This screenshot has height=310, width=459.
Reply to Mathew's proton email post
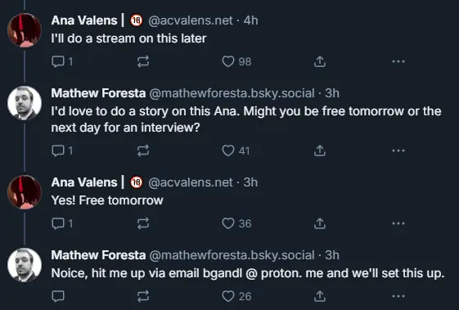58,296
